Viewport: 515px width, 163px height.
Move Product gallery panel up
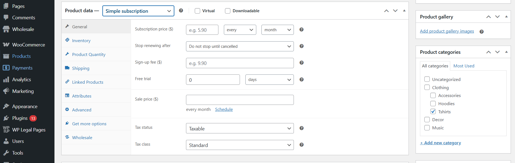click(489, 17)
